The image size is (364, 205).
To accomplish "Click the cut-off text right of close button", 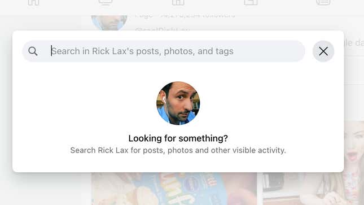I will click(x=354, y=43).
